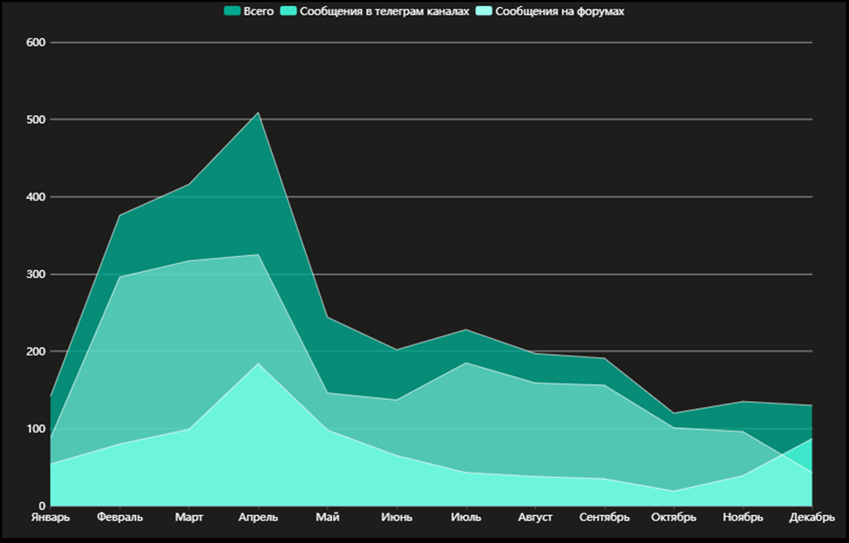The height and width of the screenshot is (543, 849).
Task: Click the Июнь axis label
Action: tap(397, 517)
